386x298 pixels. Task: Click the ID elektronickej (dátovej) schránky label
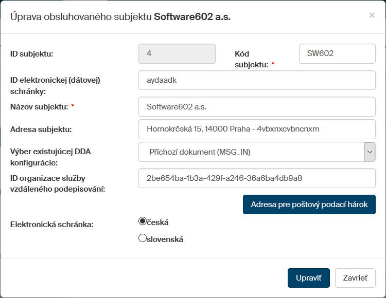tap(55, 85)
